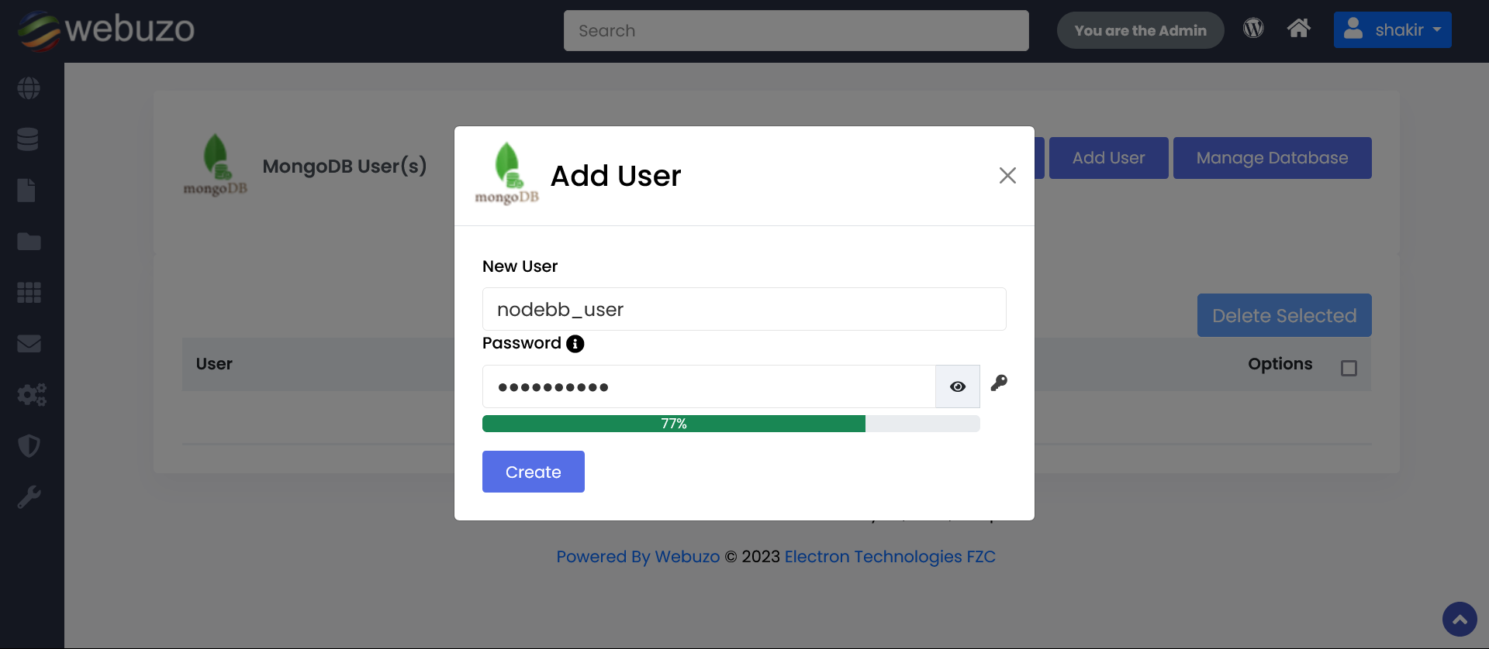Open the database sidebar icon
The image size is (1489, 649).
click(28, 139)
